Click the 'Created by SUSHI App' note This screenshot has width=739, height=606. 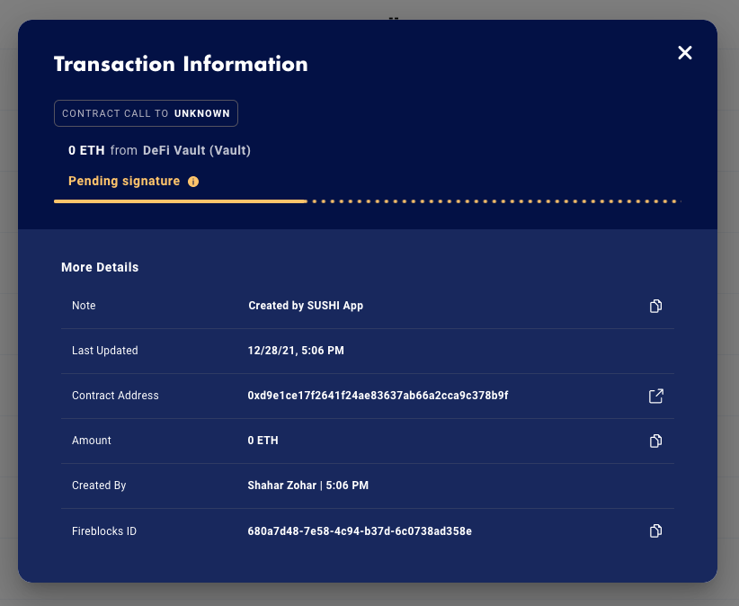(306, 306)
